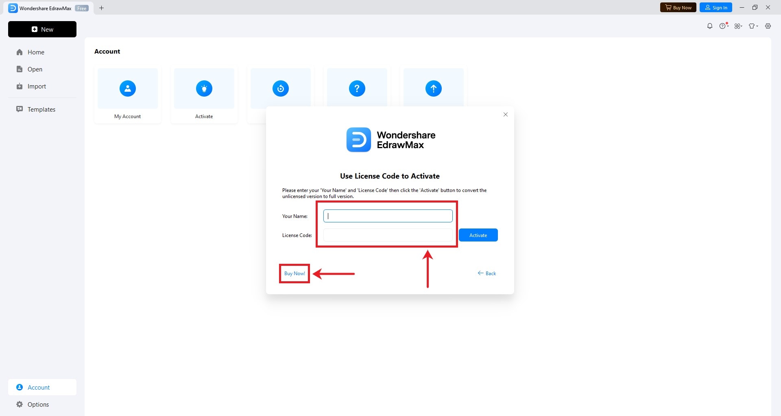Go Back from the license dialog
The width and height of the screenshot is (781, 416).
(487, 274)
